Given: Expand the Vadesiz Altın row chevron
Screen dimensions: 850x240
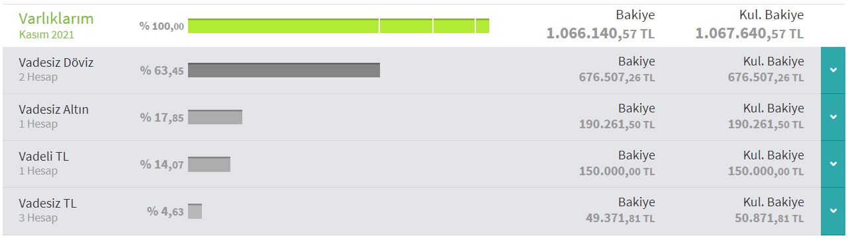Looking at the screenshot, I should click(833, 117).
